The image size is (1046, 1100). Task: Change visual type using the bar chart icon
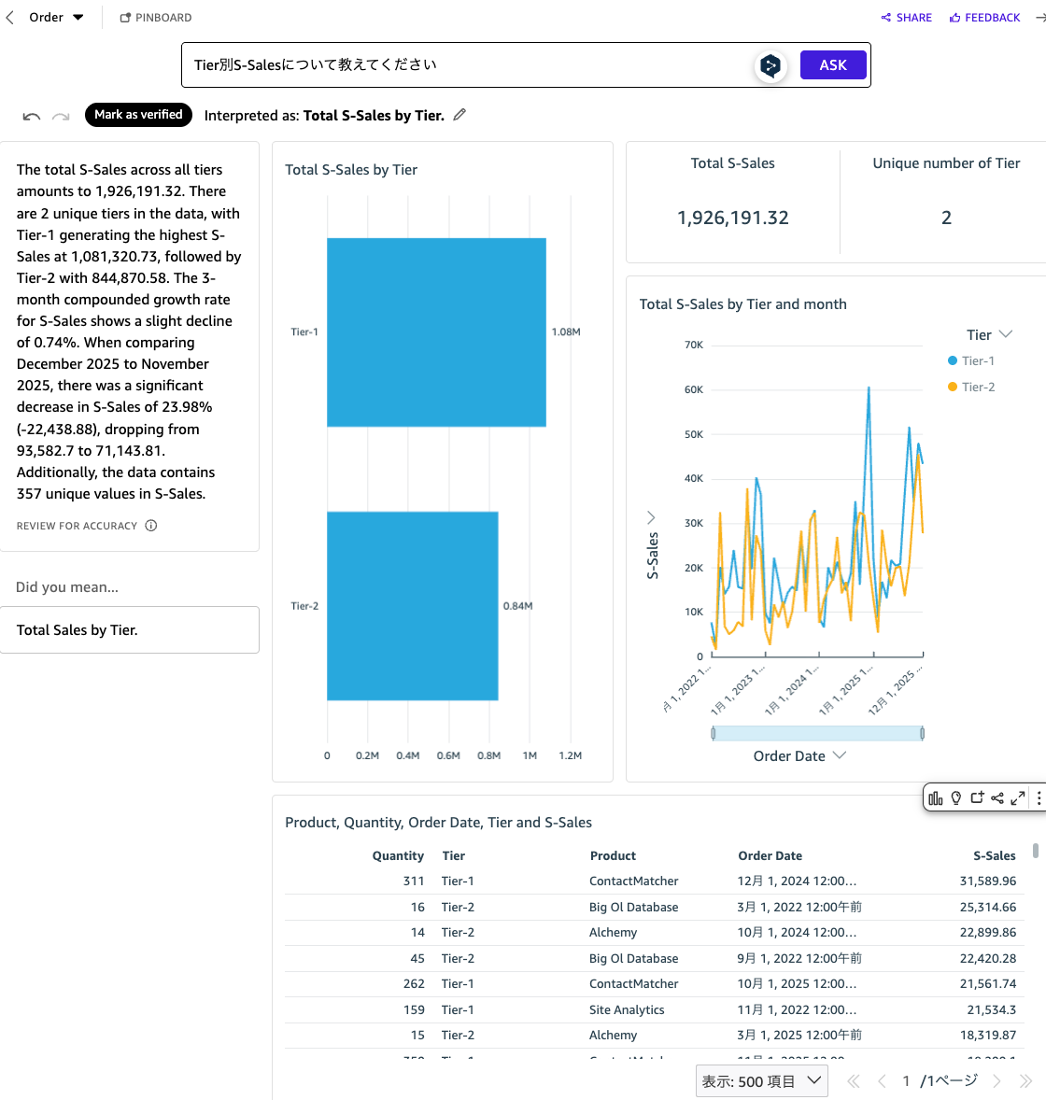pyautogui.click(x=935, y=797)
